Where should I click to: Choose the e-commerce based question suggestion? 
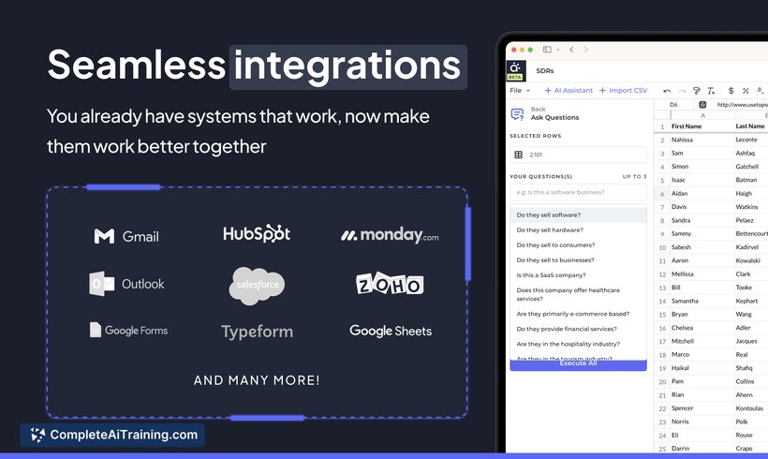[x=578, y=314]
